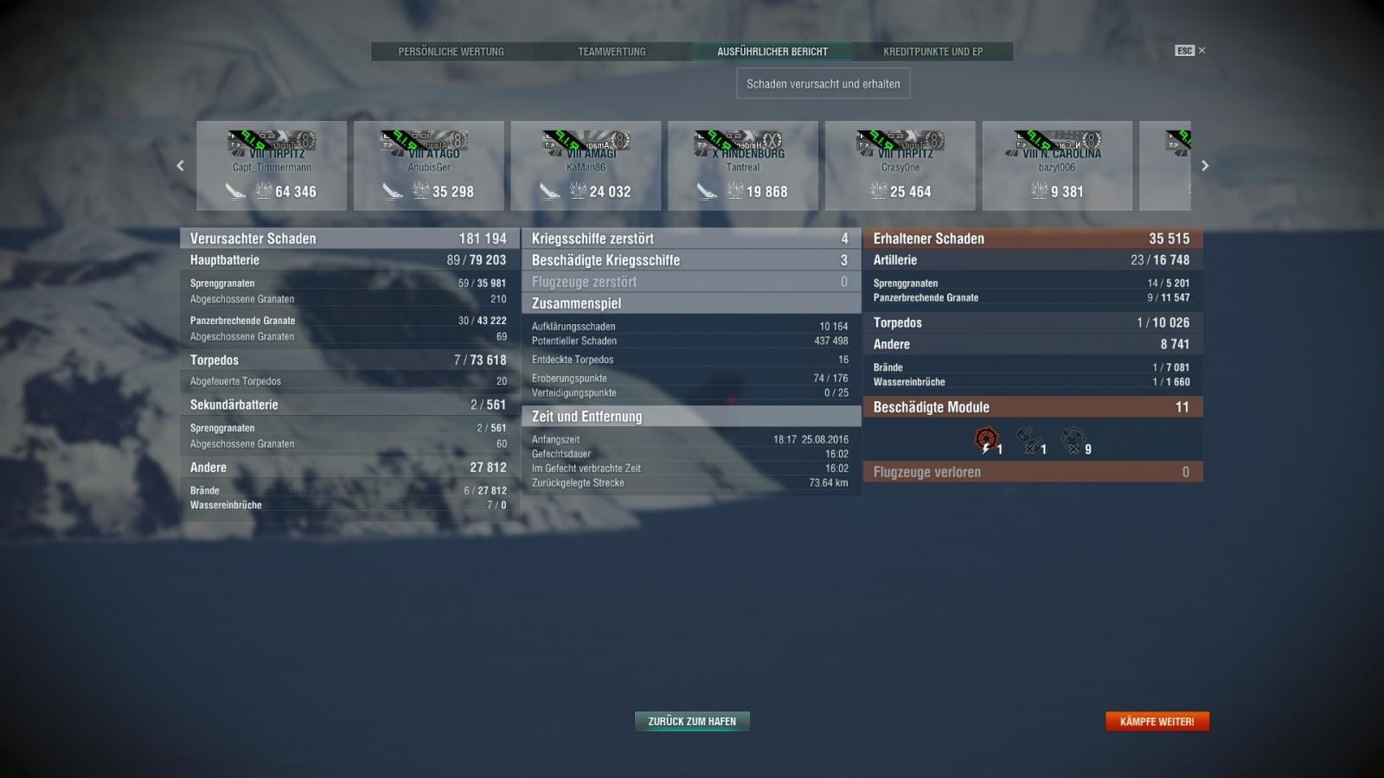This screenshot has width=1384, height=778.
Task: Close report with the ESC X icon
Action: pyautogui.click(x=1201, y=51)
